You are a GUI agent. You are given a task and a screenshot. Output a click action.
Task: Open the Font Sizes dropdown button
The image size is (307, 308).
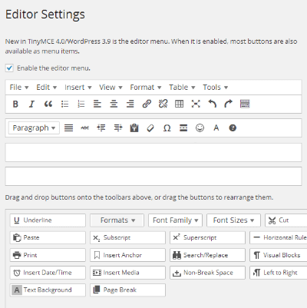pyautogui.click(x=233, y=220)
